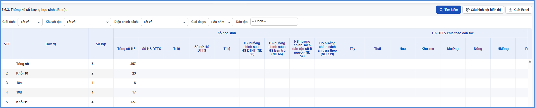
Task: Click total students value 23 for Khối 10
Action: 134,73
